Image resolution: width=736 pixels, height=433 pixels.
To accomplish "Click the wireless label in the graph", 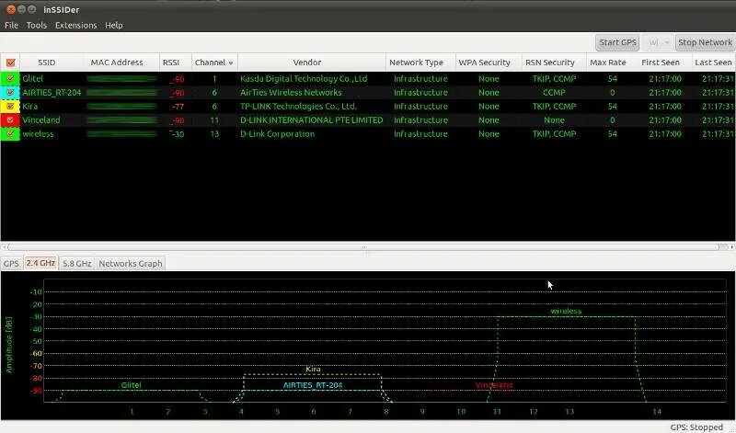I will (x=566, y=311).
